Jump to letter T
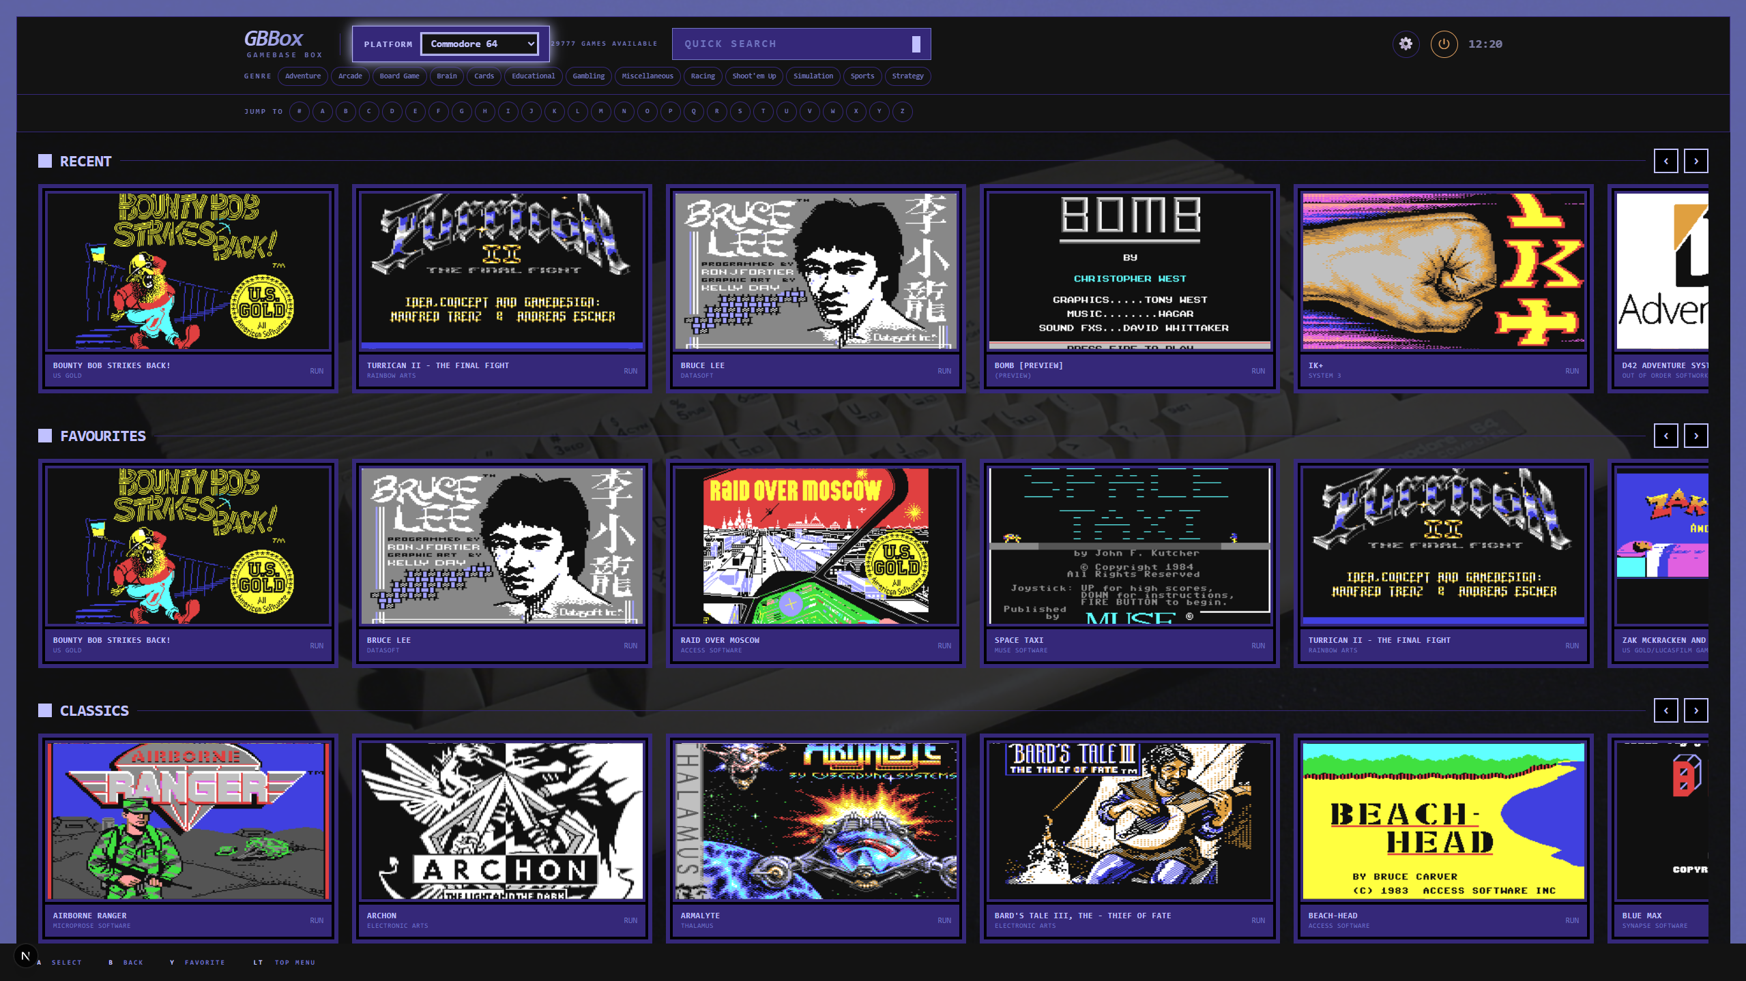Image resolution: width=1746 pixels, height=981 pixels. (763, 111)
